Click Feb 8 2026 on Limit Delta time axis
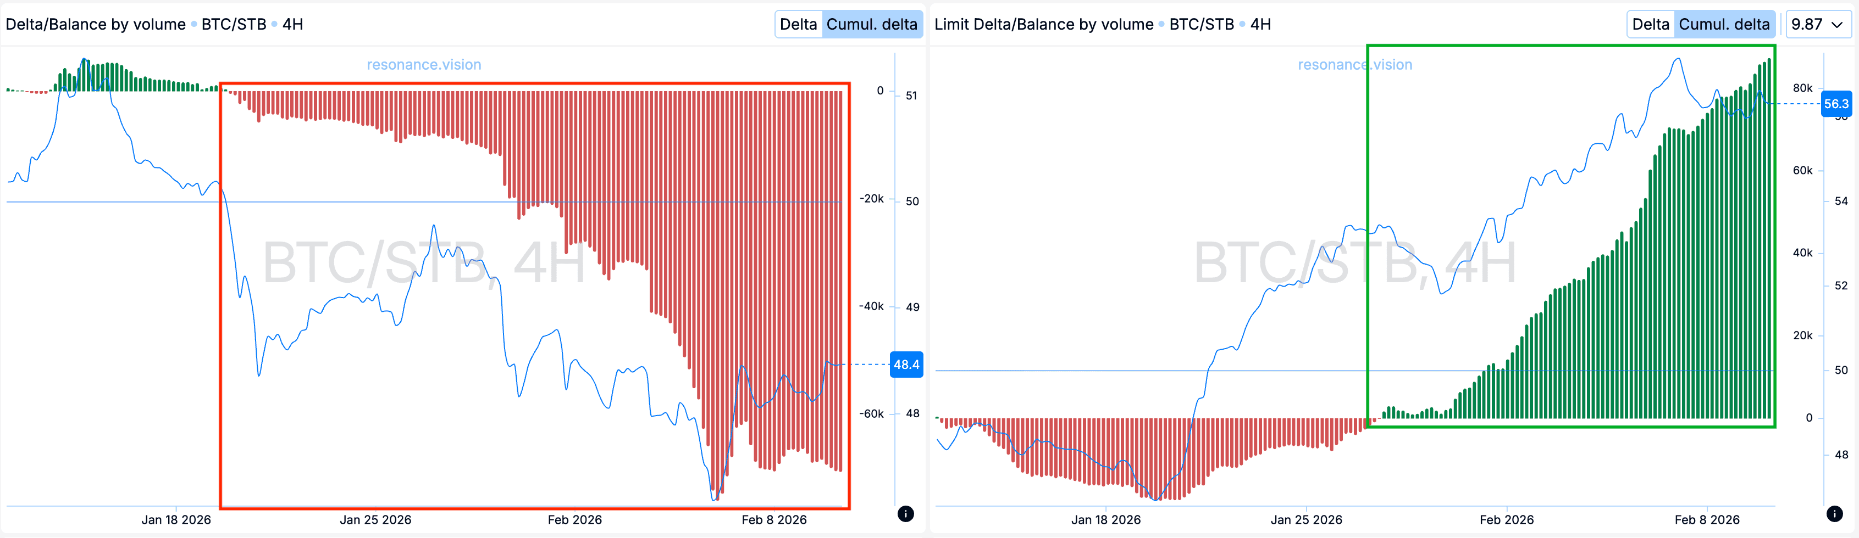Viewport: 1859px width, 538px height. pos(1707,520)
